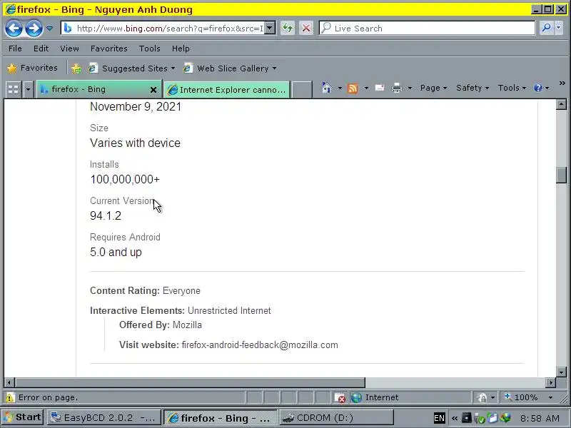The image size is (571, 428).
Task: Click the 5.0 and up text
Action: pos(116,253)
